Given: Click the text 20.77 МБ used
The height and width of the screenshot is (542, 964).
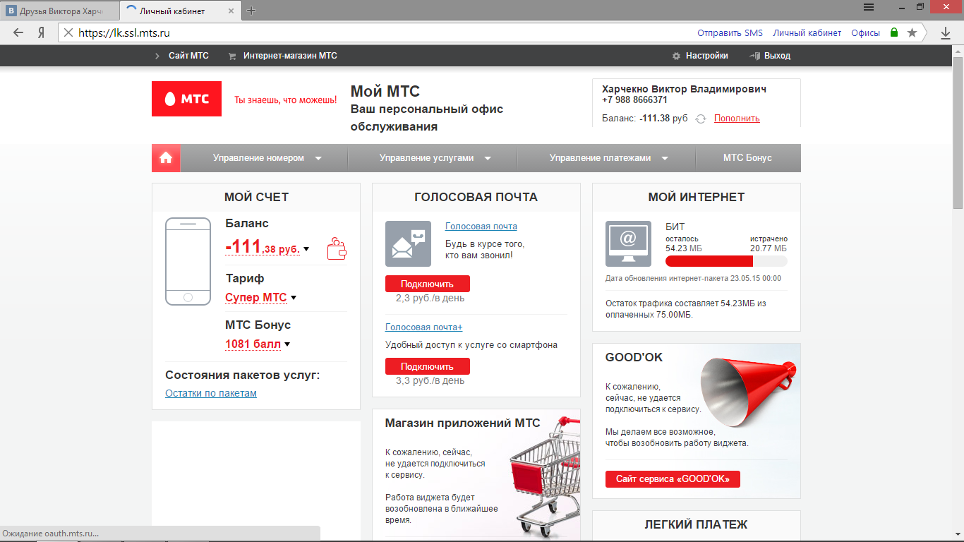Looking at the screenshot, I should (769, 248).
